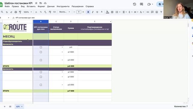
Task: Select the р.6 000 total cell
Action: (71, 66)
